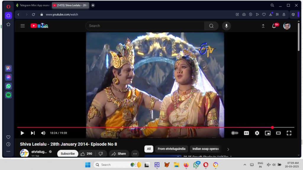Open a new browser tab

(x=93, y=5)
